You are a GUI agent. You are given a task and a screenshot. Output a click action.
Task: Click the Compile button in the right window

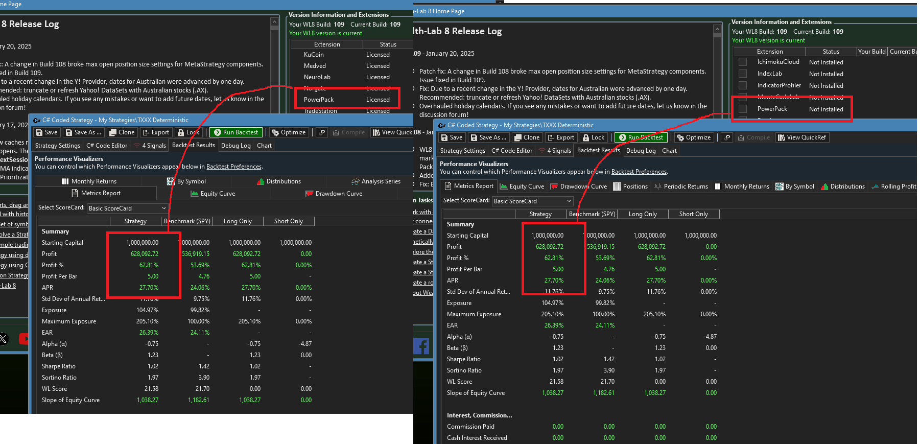tap(754, 137)
